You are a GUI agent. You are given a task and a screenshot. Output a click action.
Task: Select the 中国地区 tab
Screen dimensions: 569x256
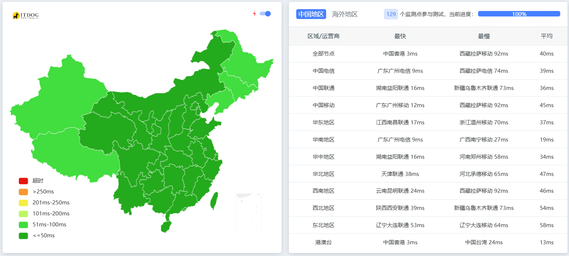(311, 14)
